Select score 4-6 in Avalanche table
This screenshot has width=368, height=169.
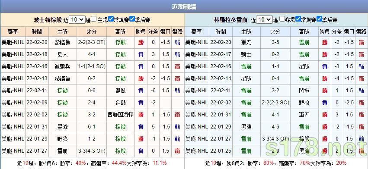pyautogui.click(x=275, y=127)
